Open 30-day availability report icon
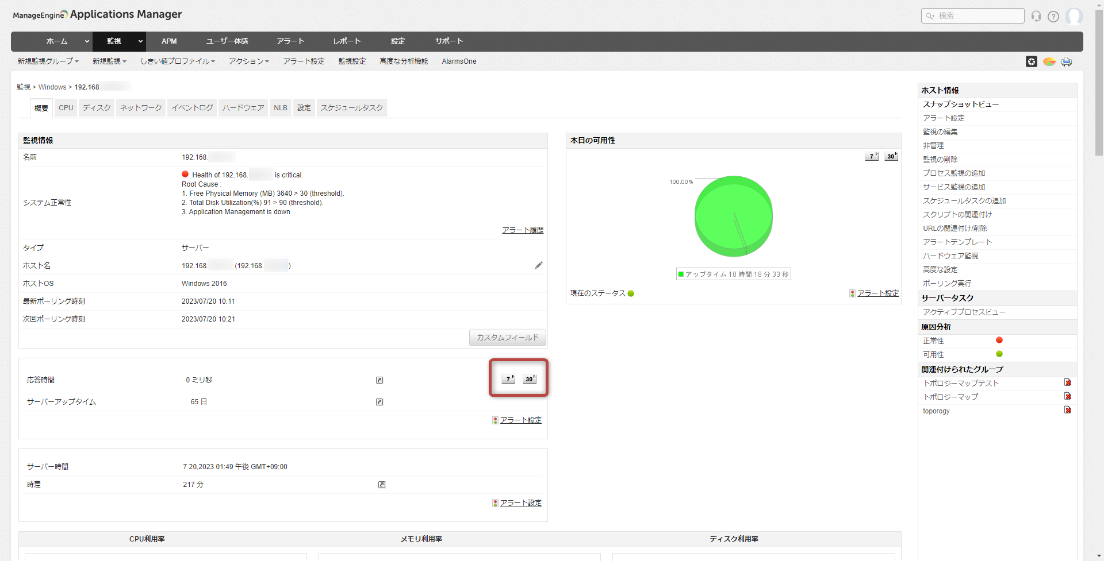The image size is (1104, 561). coord(891,156)
